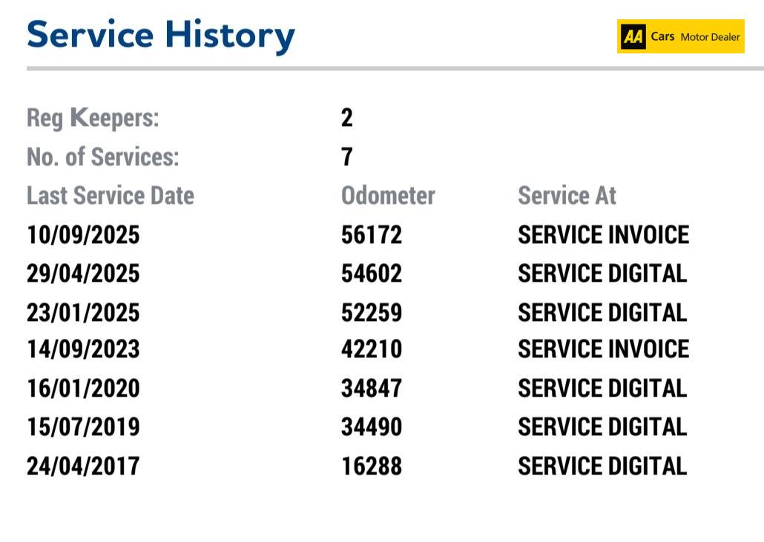This screenshot has width=764, height=542.
Task: Select the 24/04/2017 service date
Action: 83,466
